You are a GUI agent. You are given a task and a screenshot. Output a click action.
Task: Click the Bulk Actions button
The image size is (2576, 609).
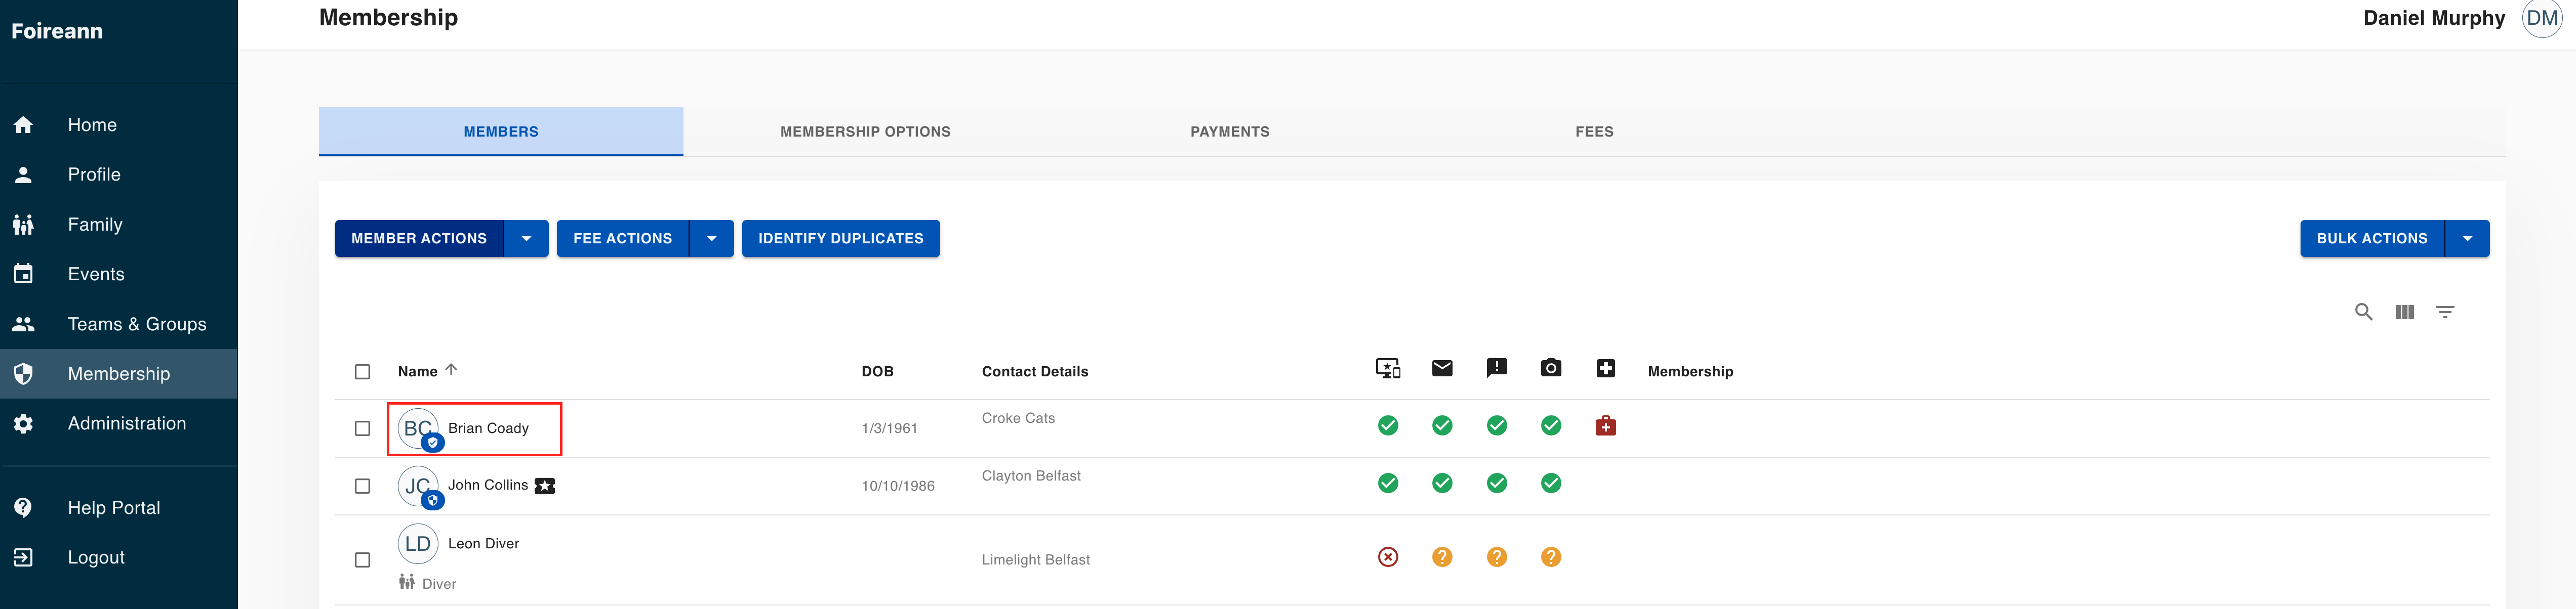click(2372, 239)
